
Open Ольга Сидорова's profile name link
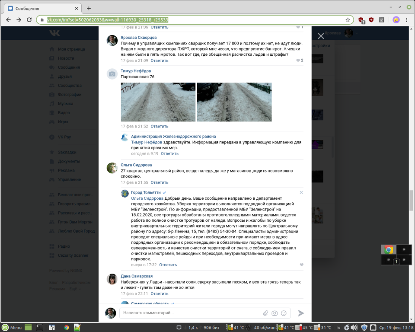tap(136, 165)
